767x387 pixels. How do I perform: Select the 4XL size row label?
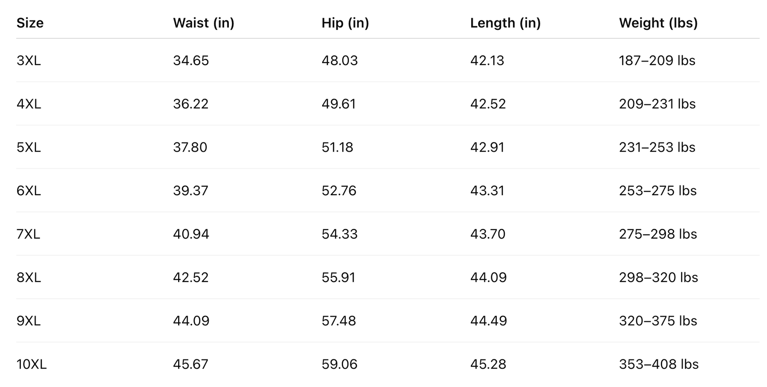(x=29, y=104)
